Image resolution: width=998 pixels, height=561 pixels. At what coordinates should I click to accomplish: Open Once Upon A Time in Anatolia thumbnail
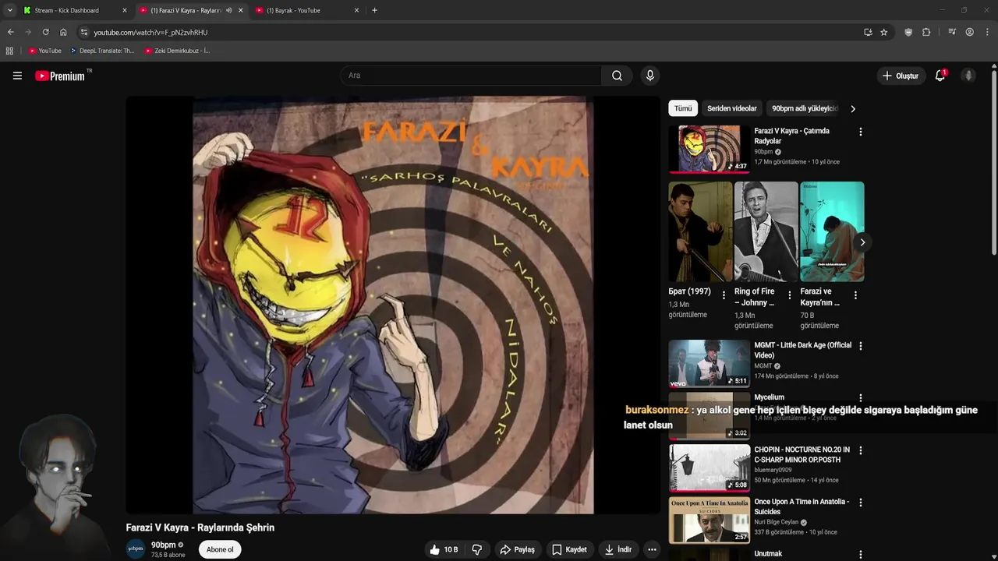709,520
